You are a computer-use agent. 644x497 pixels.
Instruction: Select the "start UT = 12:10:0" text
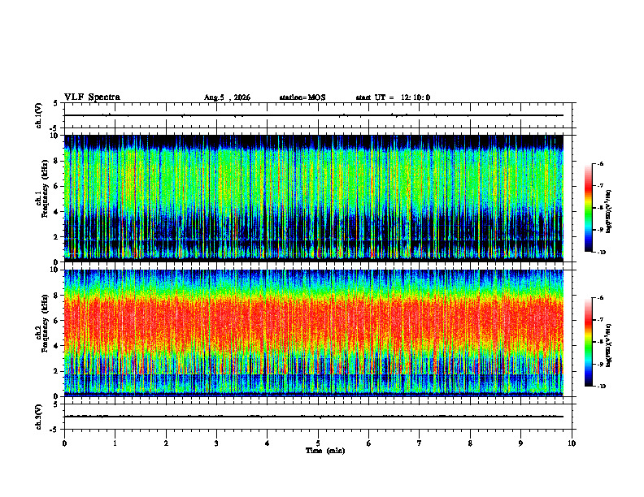pyautogui.click(x=393, y=97)
